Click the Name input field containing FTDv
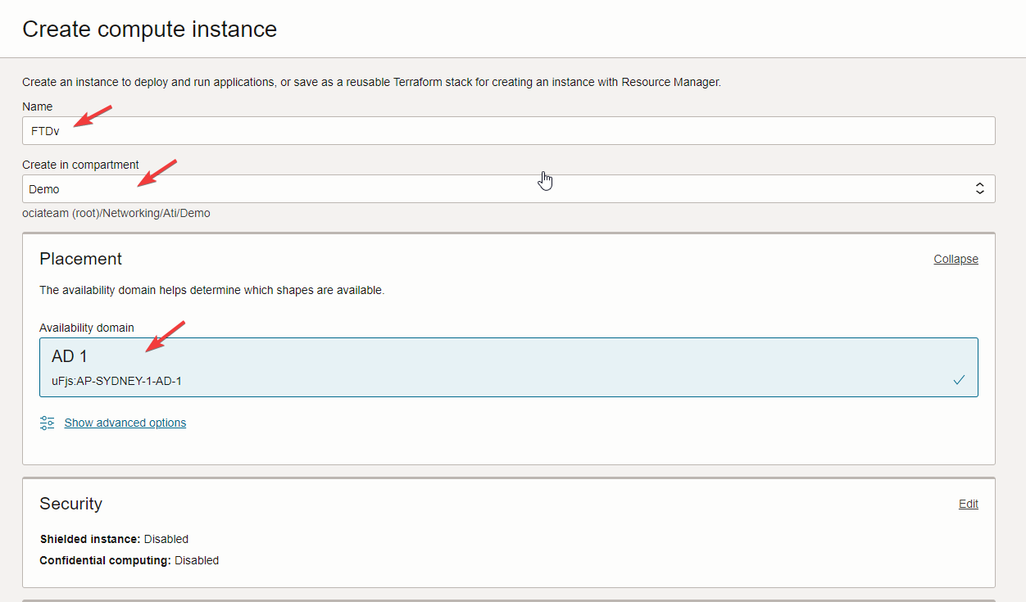The height and width of the screenshot is (602, 1026). 508,131
